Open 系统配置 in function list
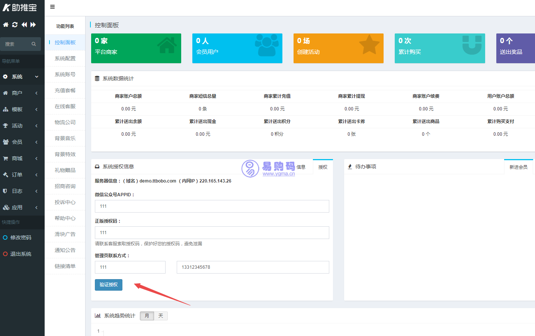The height and width of the screenshot is (336, 535). pos(65,58)
